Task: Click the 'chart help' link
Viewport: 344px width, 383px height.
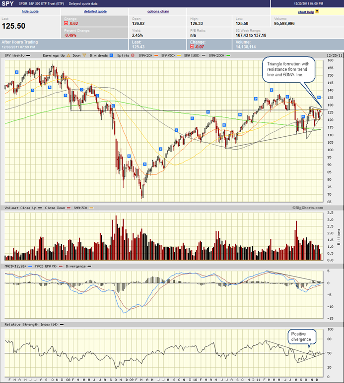Action: click(306, 12)
